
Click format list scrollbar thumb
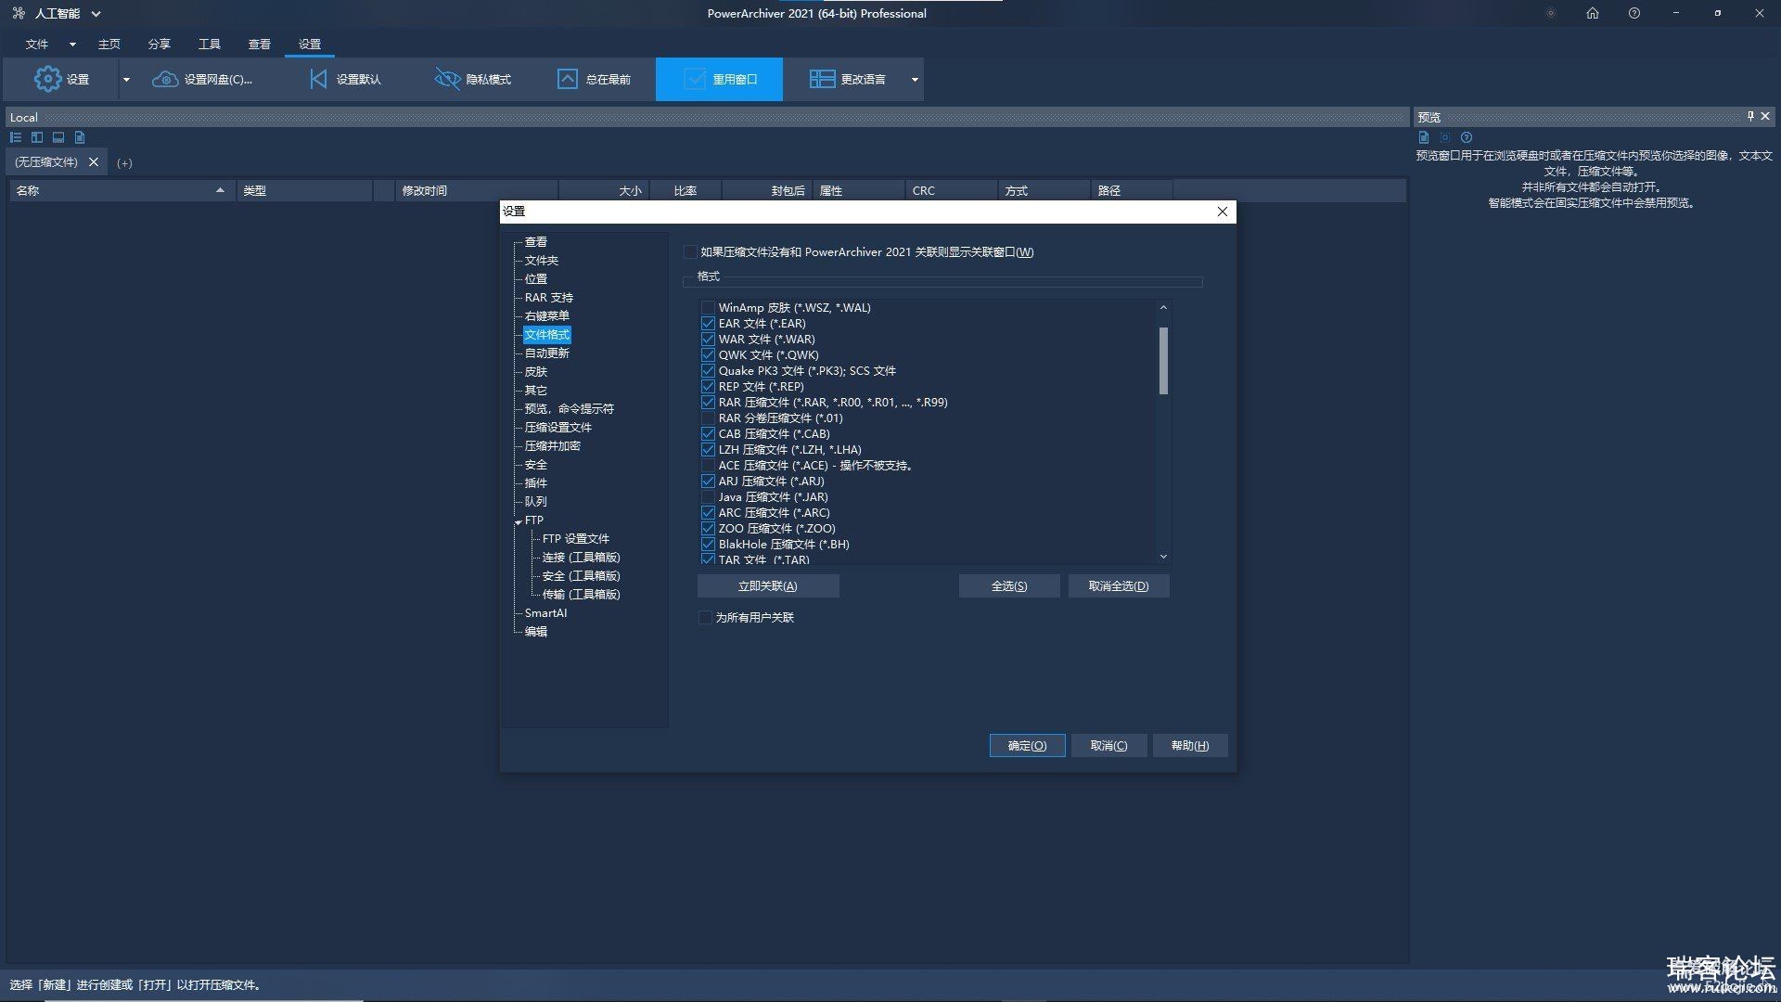[x=1163, y=360]
